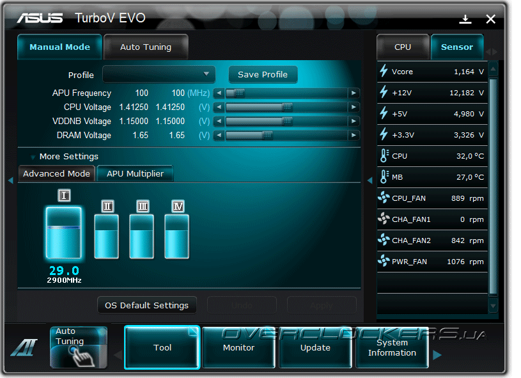Click sensor list scrollbar down arrow
The height and width of the screenshot is (378, 521).
click(x=494, y=306)
